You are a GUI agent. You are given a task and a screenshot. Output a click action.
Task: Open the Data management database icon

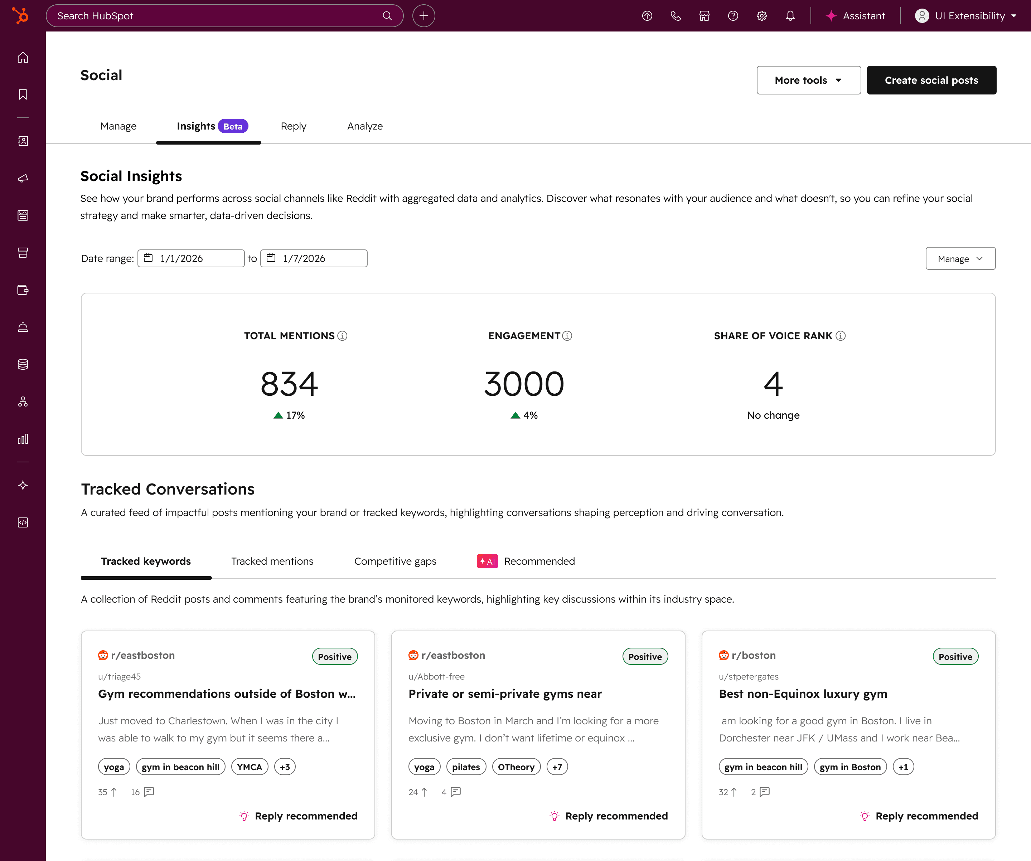[23, 364]
